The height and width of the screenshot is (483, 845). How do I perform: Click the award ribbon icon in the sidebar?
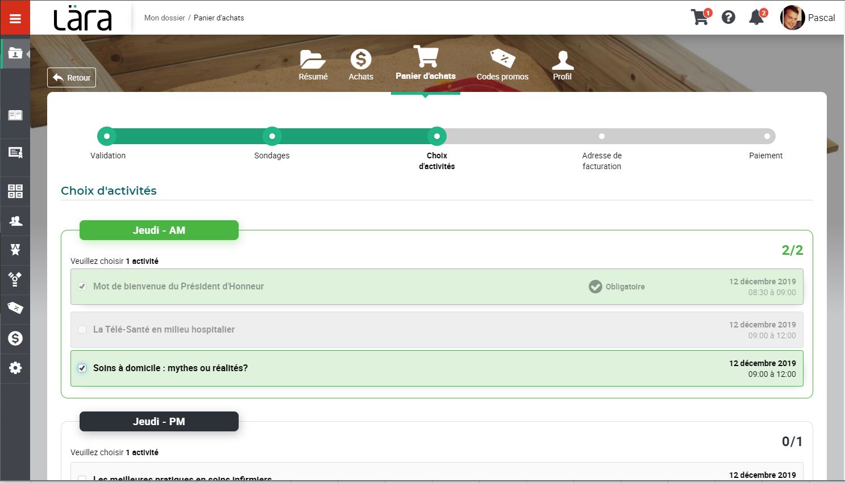pyautogui.click(x=15, y=250)
